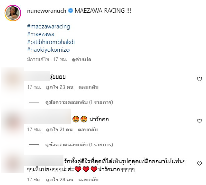Open the #naokiyokomizo hashtag
The image size is (206, 185).
(x=48, y=50)
